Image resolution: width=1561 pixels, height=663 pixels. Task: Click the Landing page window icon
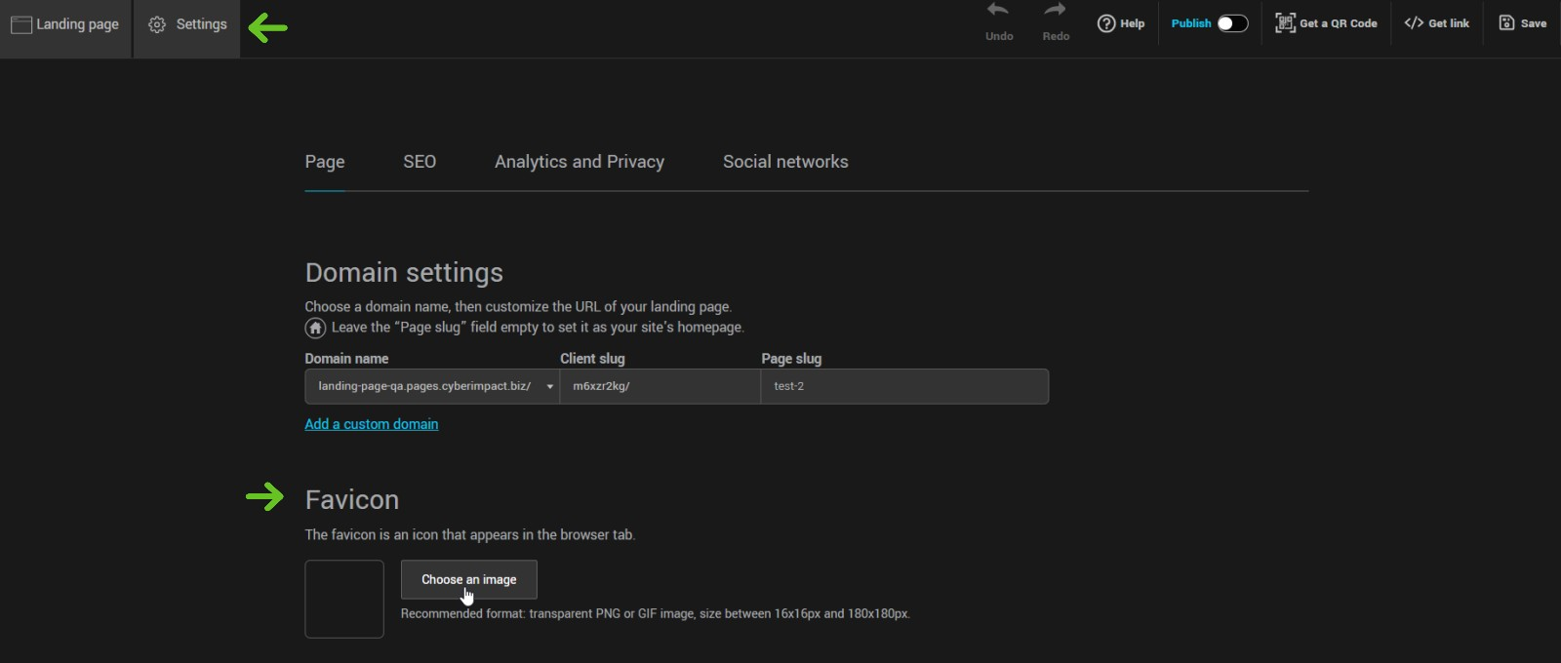click(21, 25)
